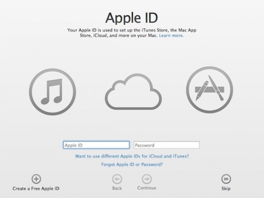Click the Skip label
The height and width of the screenshot is (198, 264).
pos(226,189)
